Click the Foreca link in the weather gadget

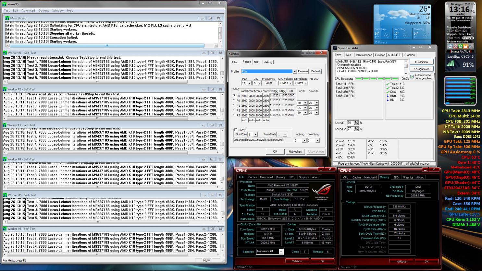coord(381,42)
